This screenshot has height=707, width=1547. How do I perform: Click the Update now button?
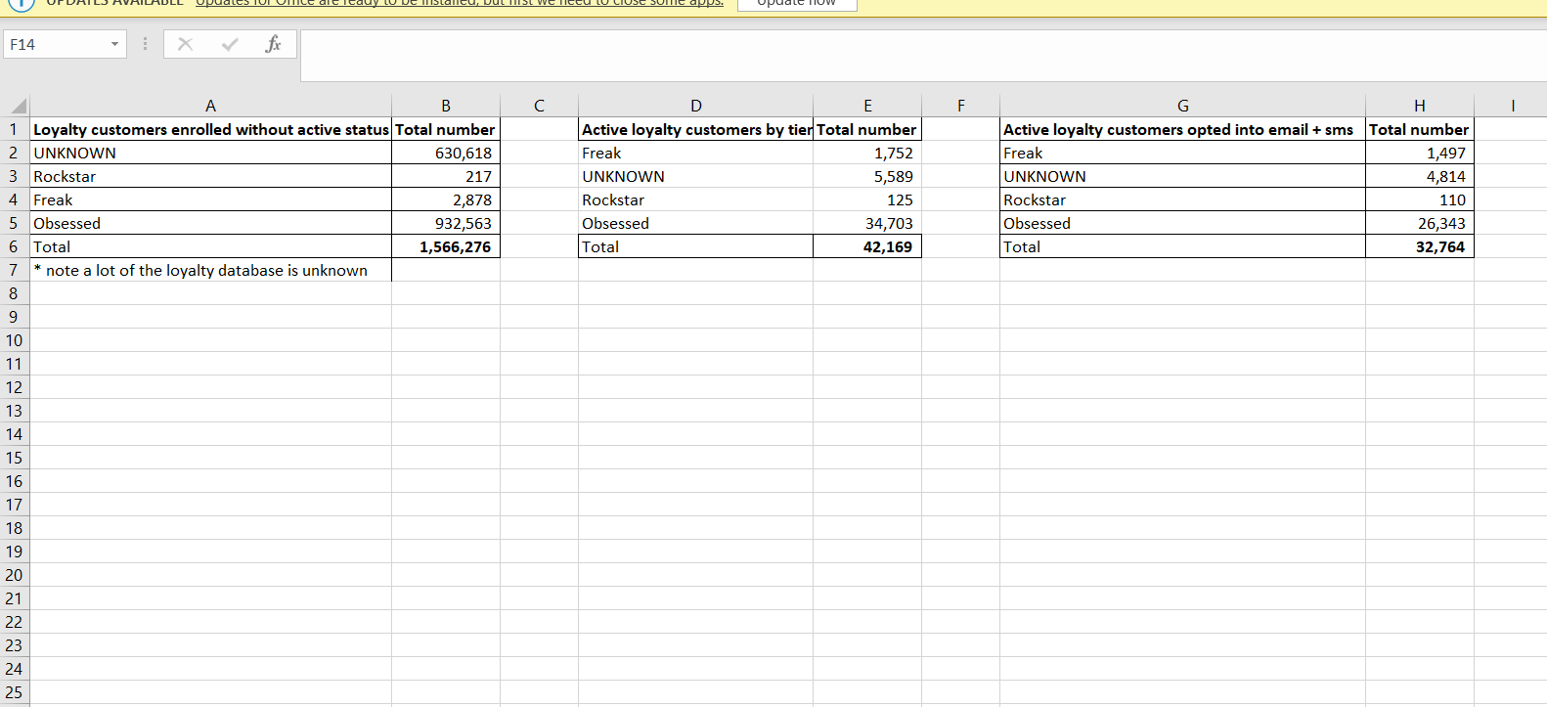(x=797, y=4)
